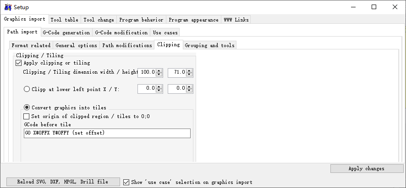Viewport: 406px width, 188px height.
Task: Decrease lower left point Y value
Action: tap(189, 91)
